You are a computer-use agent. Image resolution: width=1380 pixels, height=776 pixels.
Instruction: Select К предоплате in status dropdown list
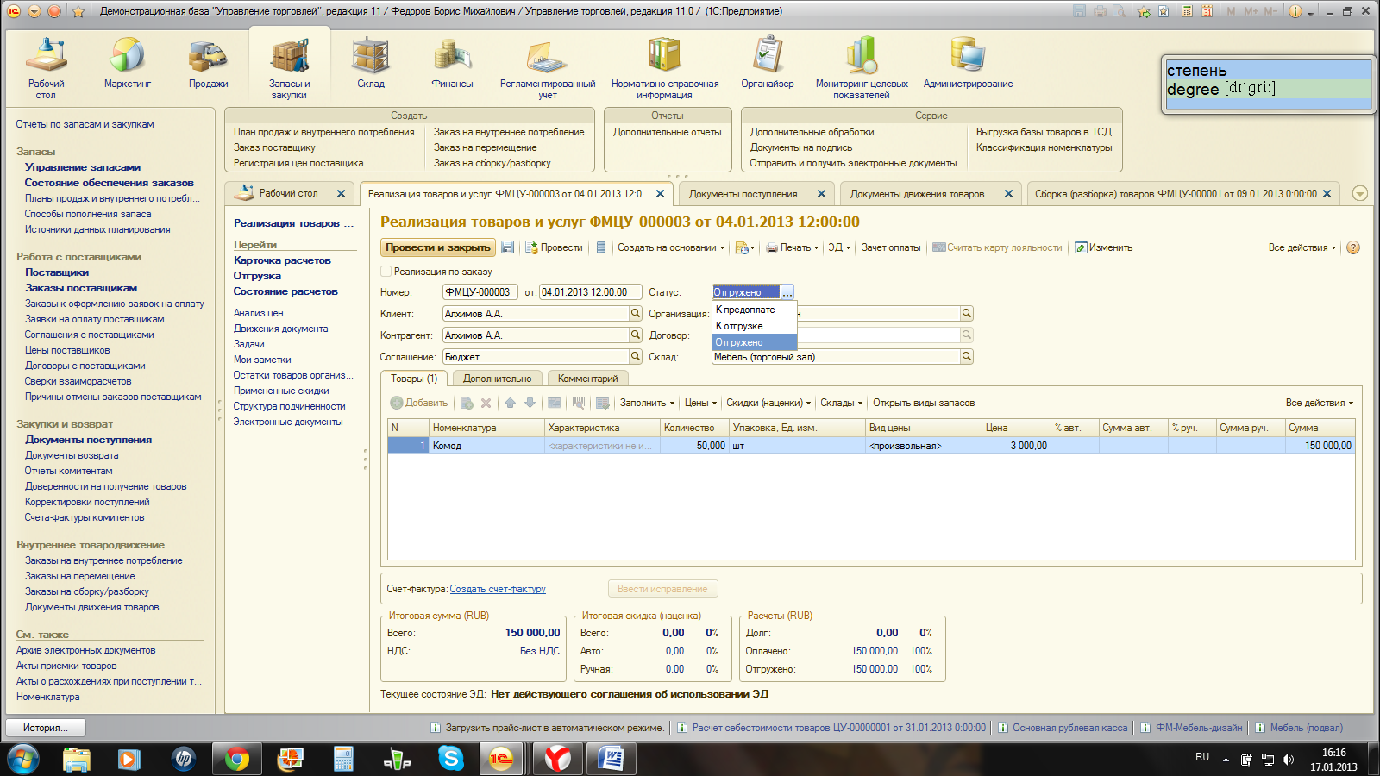(746, 310)
